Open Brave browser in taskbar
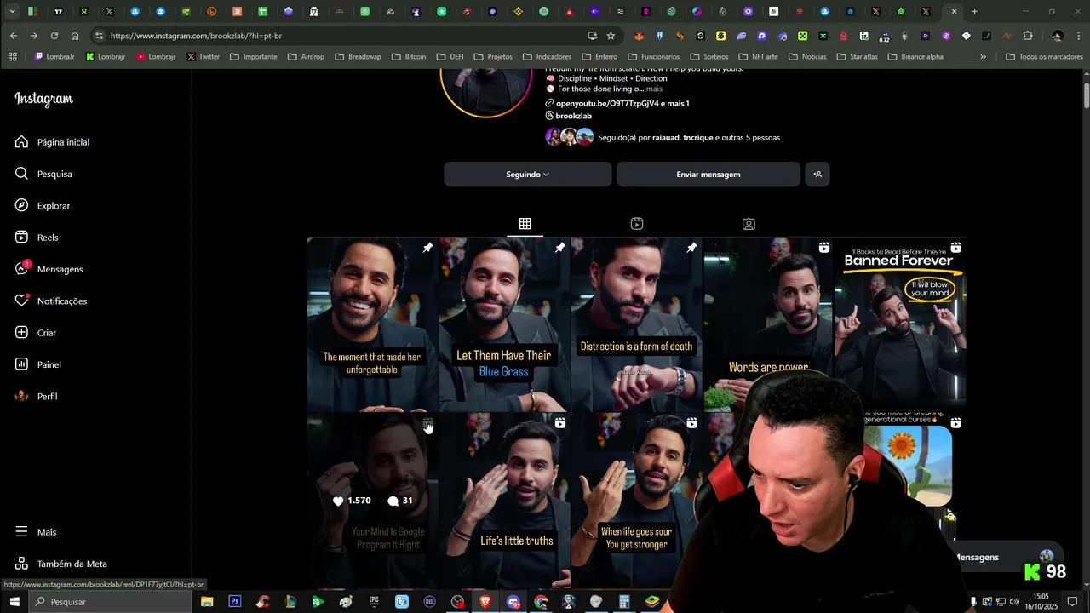 click(x=485, y=602)
